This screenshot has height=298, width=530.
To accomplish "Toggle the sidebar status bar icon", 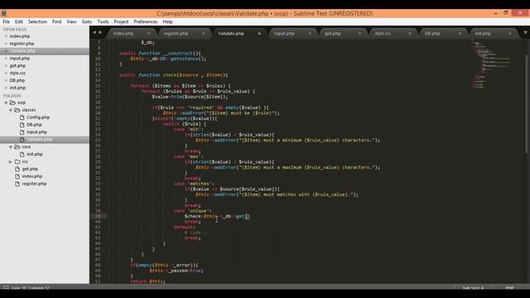I will point(6,288).
